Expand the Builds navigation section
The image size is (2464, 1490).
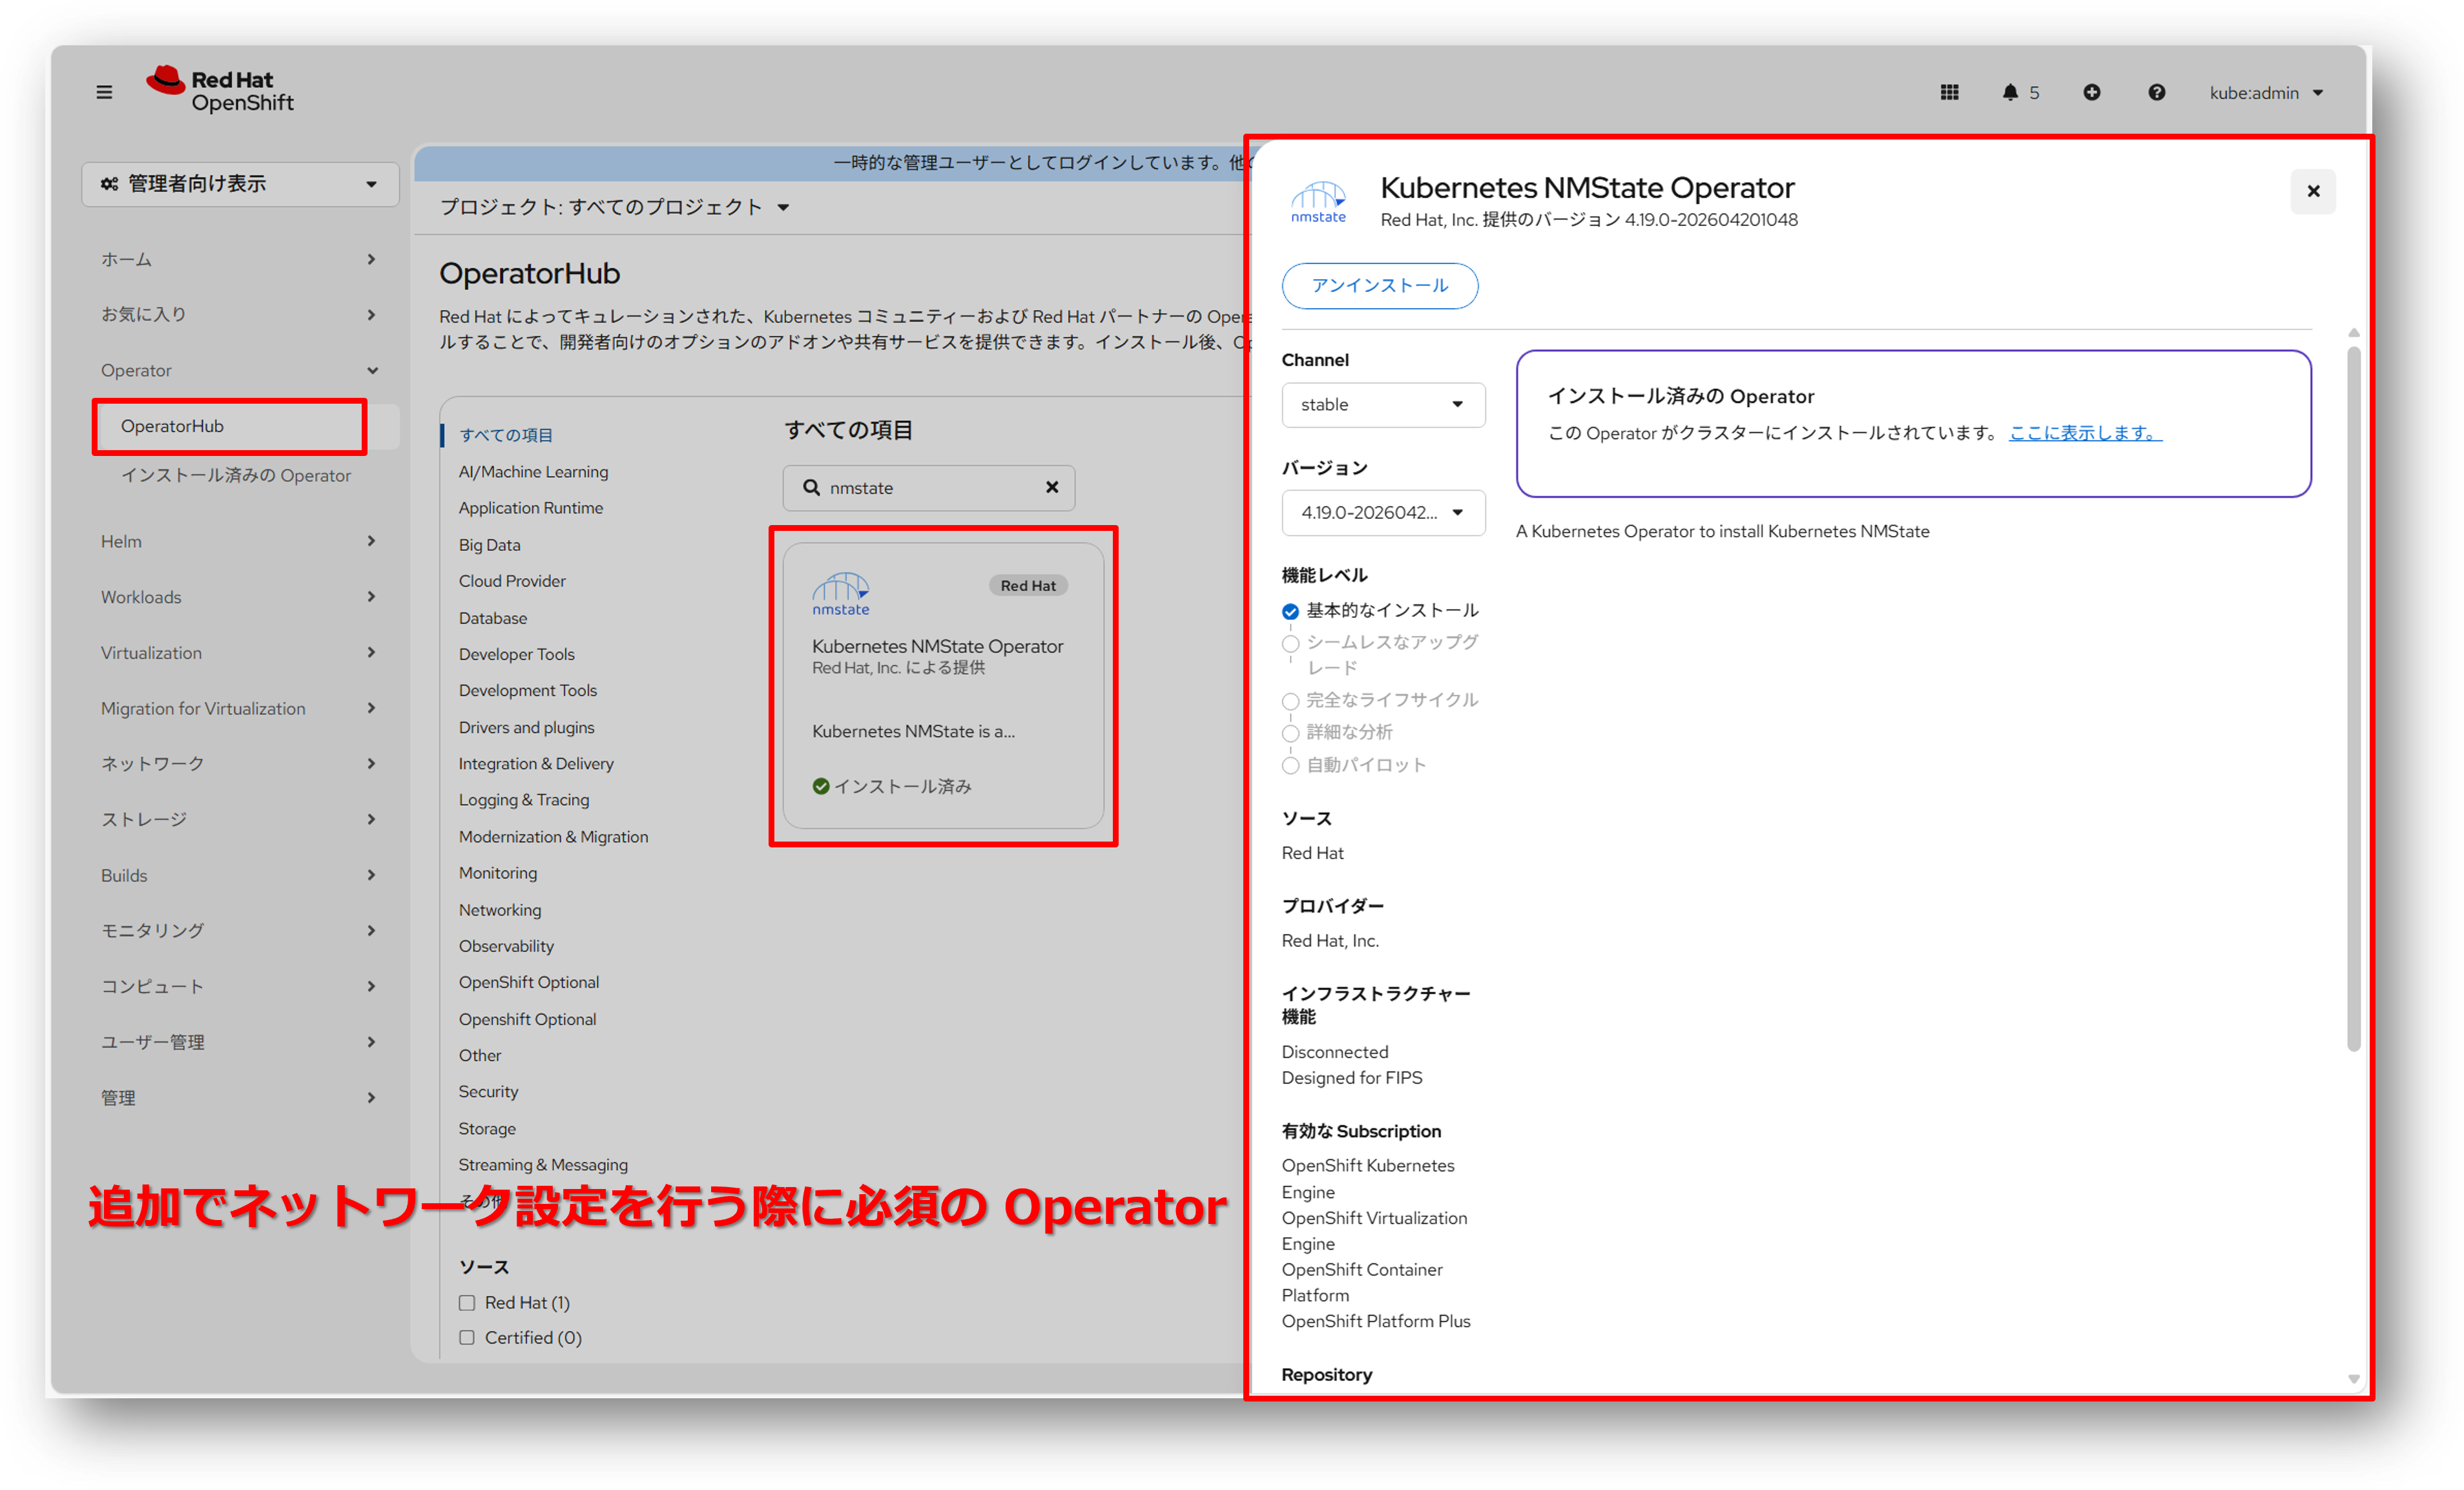240,875
